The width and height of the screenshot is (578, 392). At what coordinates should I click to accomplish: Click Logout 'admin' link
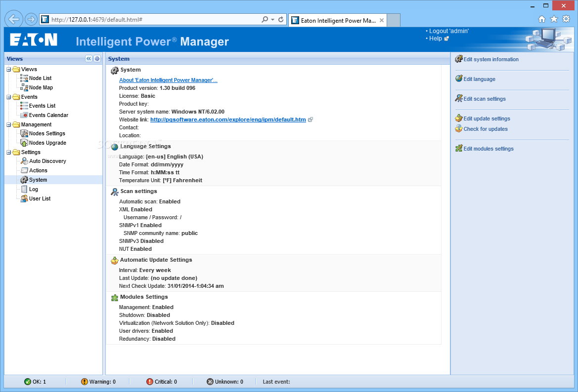(448, 31)
